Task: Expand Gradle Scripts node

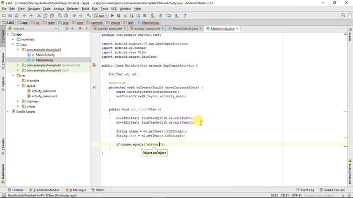Action: coord(8,112)
